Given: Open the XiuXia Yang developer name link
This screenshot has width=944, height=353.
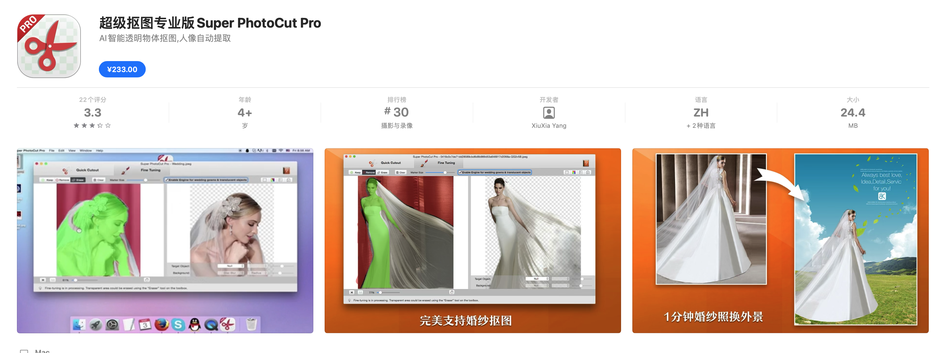Looking at the screenshot, I should 549,126.
